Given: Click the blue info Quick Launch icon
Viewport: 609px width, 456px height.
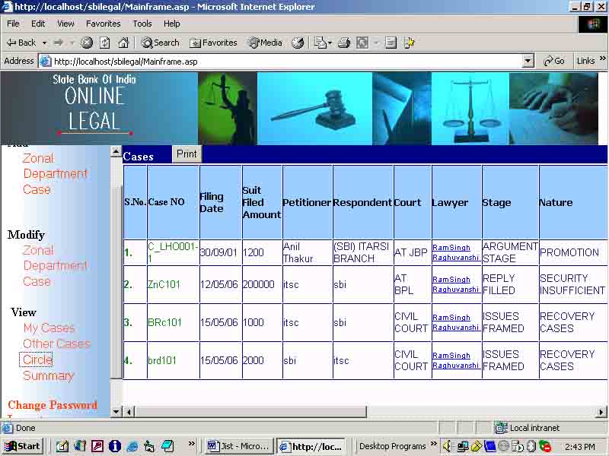Looking at the screenshot, I should tap(115, 446).
